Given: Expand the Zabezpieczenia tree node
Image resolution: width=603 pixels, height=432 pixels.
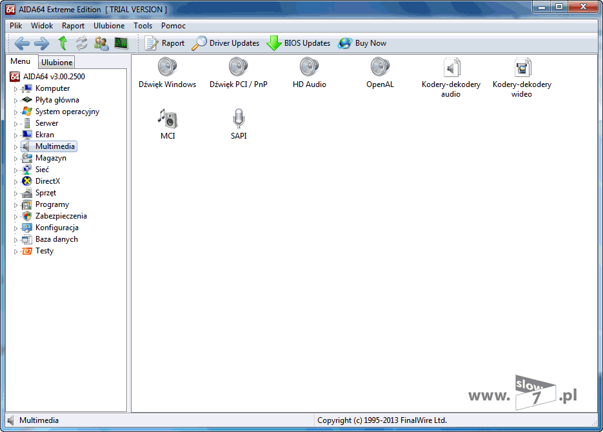Looking at the screenshot, I should pos(15,217).
